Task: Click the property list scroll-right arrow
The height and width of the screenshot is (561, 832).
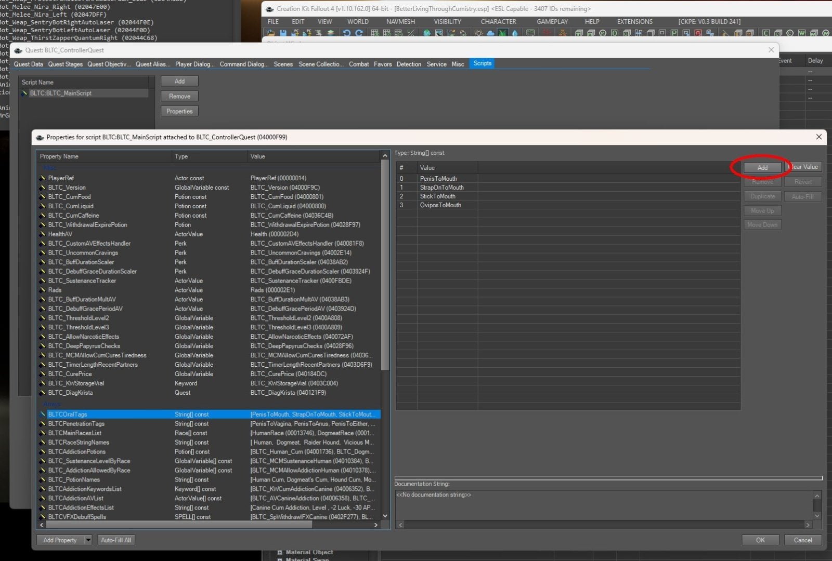Action: (376, 525)
